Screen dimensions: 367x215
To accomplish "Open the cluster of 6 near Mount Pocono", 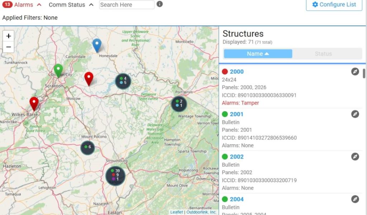I will (x=87, y=147).
